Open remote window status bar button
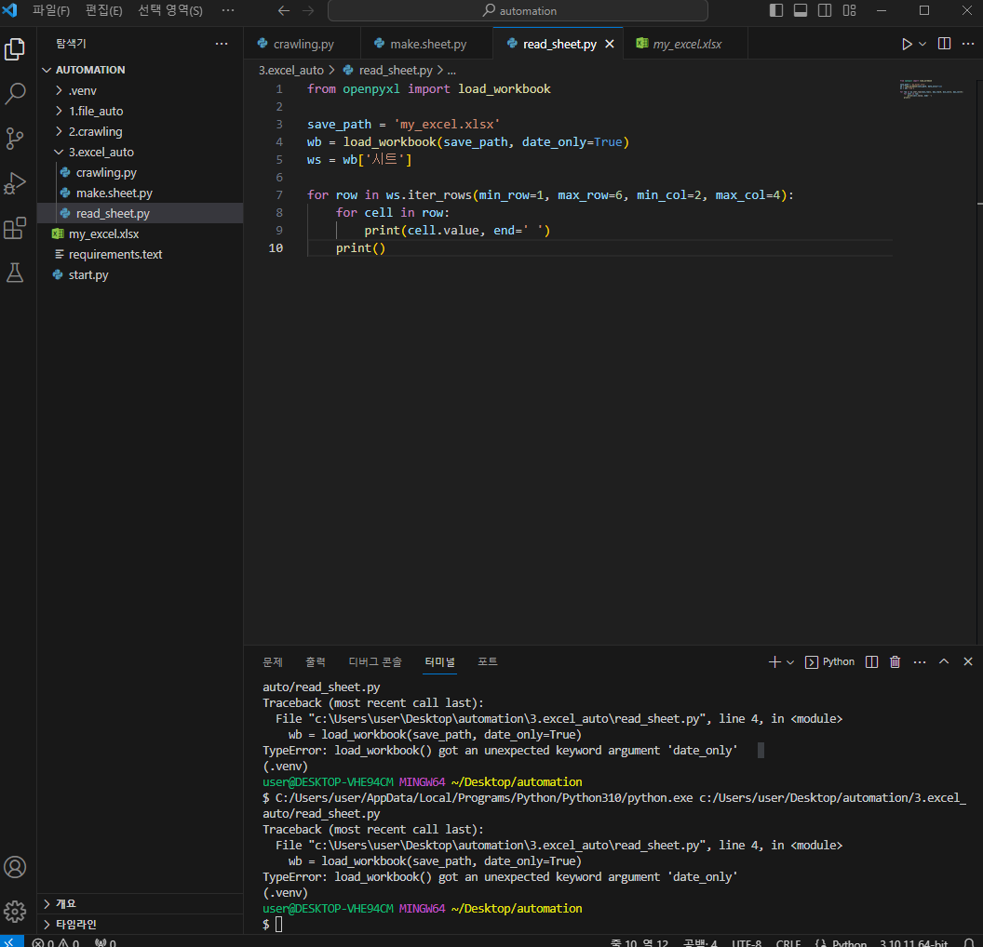 [12, 941]
